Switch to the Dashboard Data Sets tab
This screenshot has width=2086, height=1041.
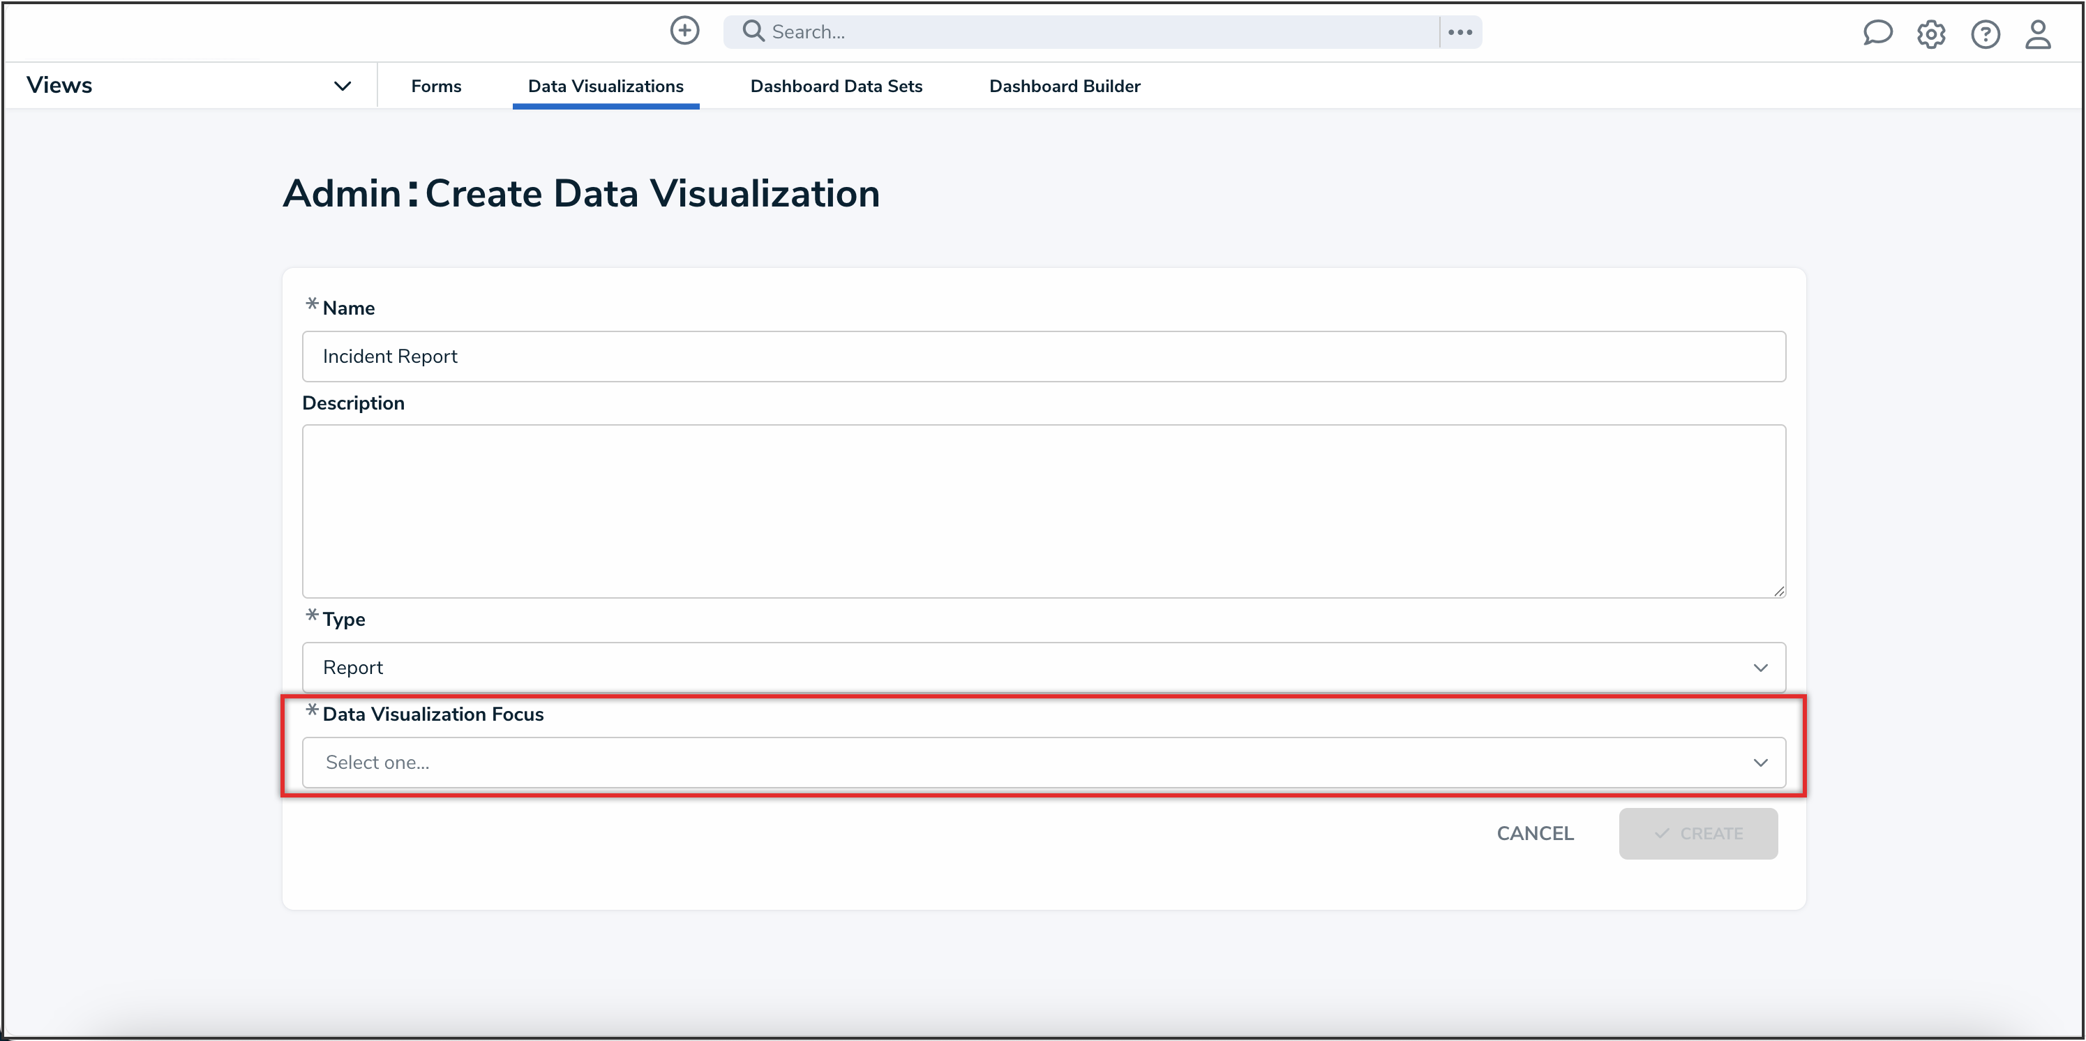coord(836,86)
